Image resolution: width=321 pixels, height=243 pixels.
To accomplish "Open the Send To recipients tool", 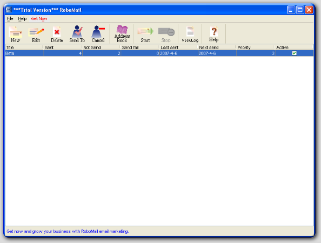I will pos(77,34).
